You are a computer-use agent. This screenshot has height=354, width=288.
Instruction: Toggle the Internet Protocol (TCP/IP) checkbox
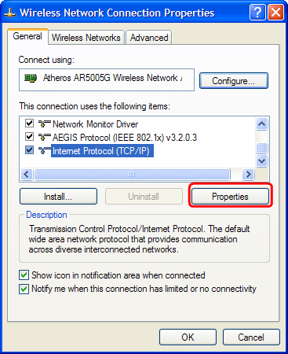(x=29, y=150)
